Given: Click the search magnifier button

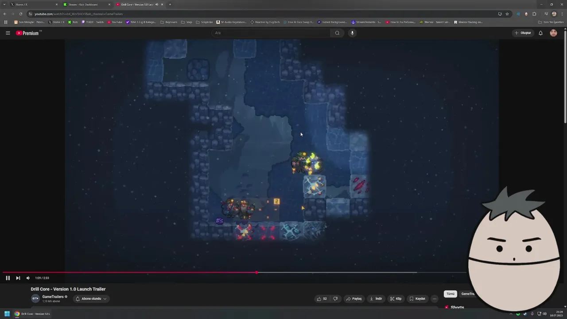Looking at the screenshot, I should point(337,33).
